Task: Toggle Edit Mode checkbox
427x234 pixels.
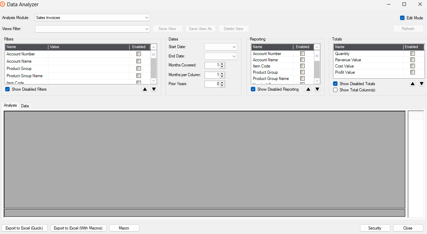Action: (402, 18)
